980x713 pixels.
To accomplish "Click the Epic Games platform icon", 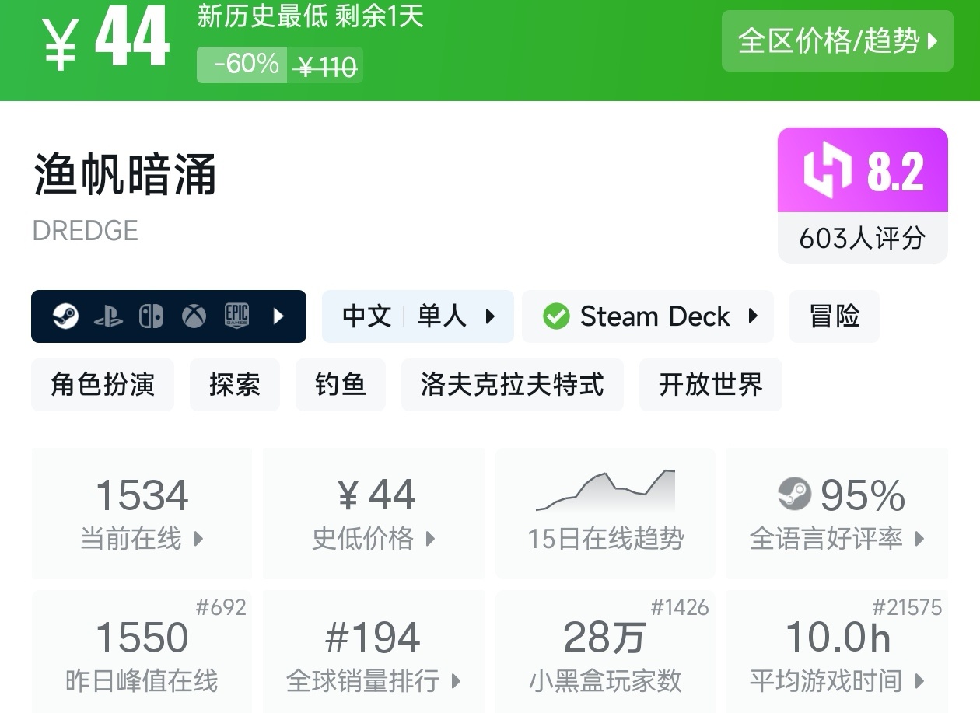I will coord(236,316).
